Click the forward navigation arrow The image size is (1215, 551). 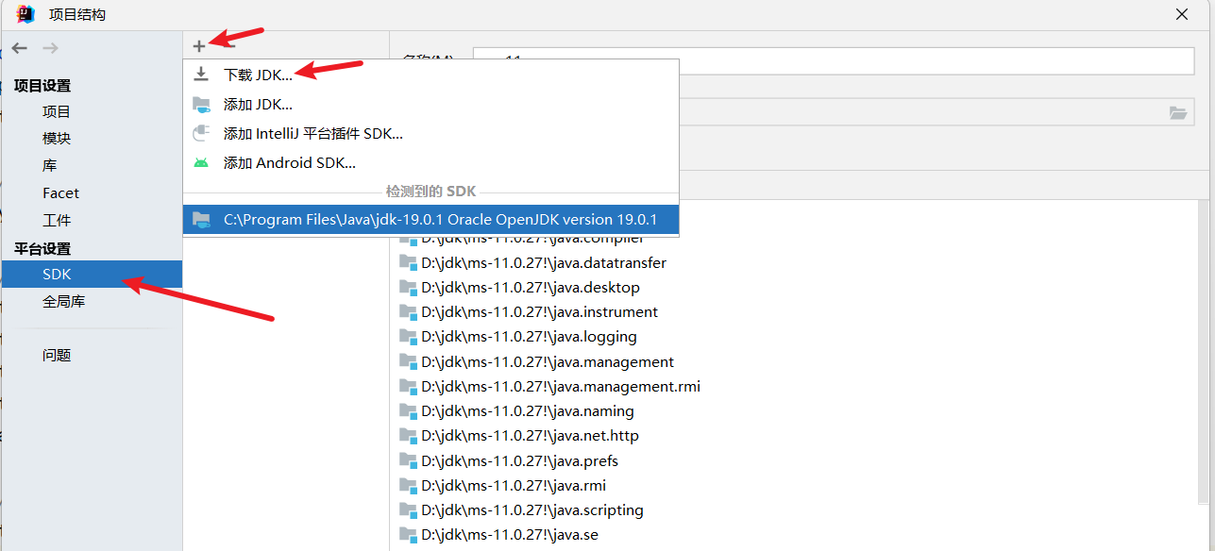[50, 47]
